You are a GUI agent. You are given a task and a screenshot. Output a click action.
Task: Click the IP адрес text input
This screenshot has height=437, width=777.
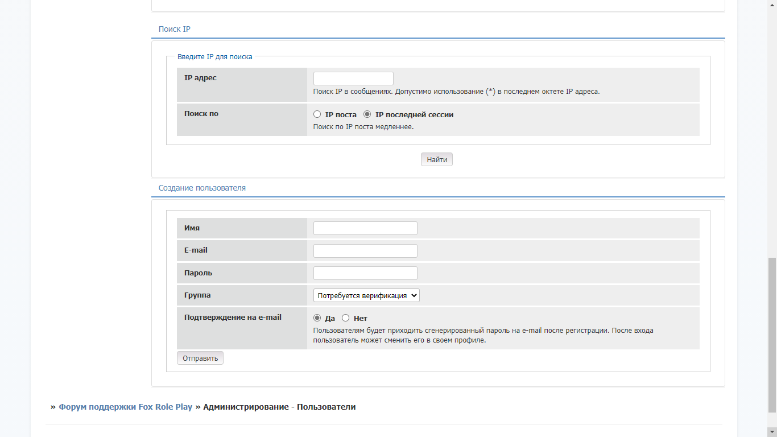point(353,79)
